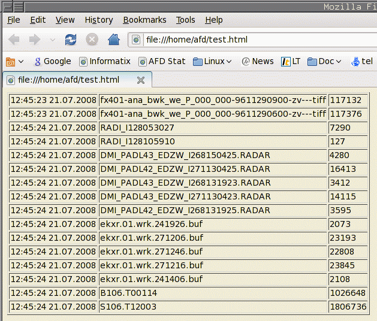This screenshot has height=321, width=377.
Task: Click the Back arrow button
Action: [14, 40]
